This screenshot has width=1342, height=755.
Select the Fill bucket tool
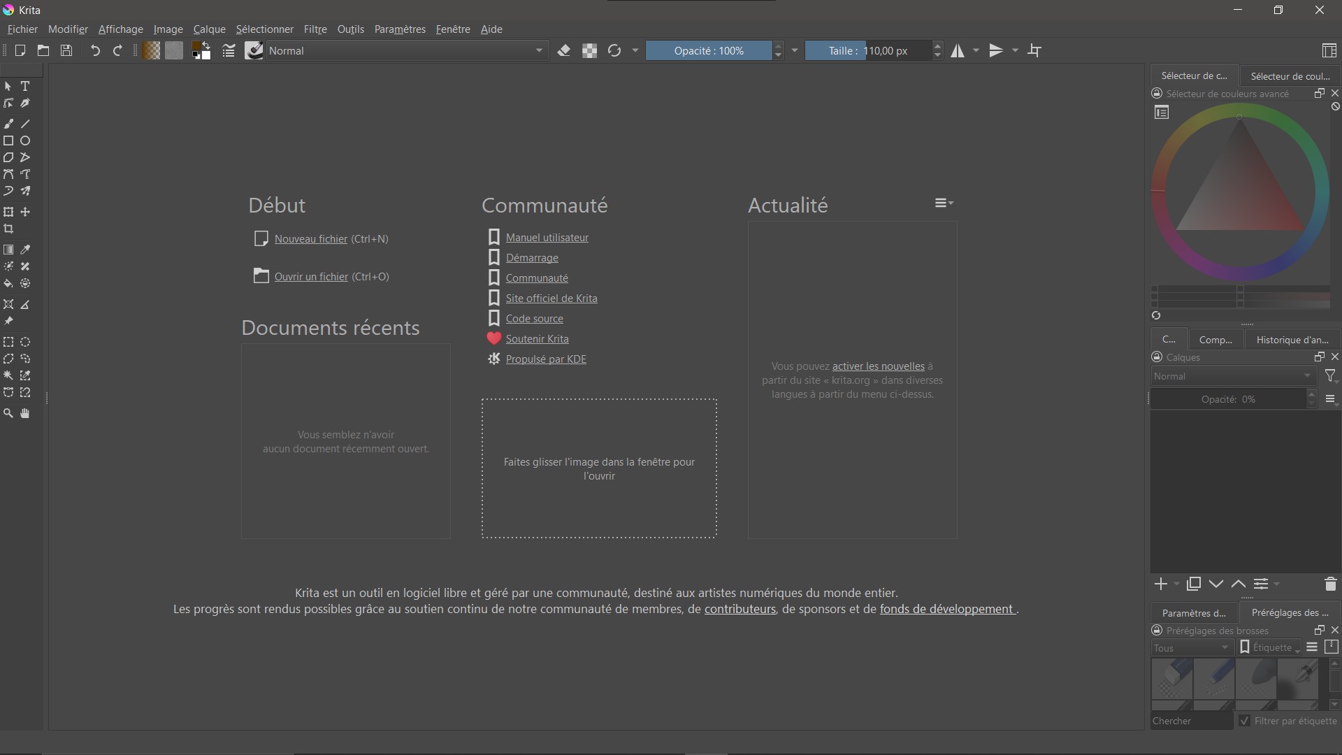point(8,284)
